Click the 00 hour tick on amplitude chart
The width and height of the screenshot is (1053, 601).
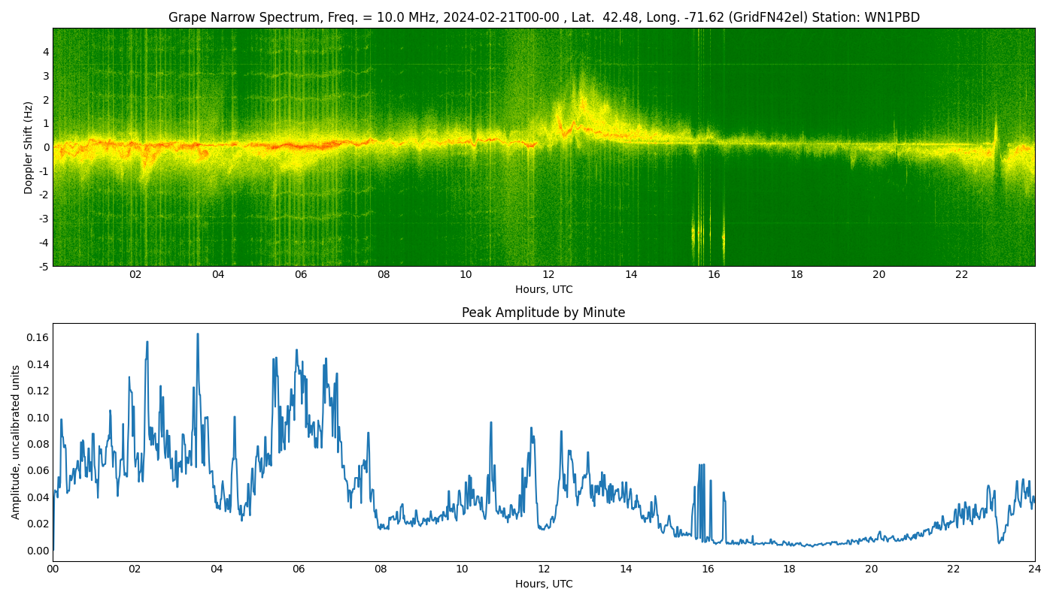[53, 569]
